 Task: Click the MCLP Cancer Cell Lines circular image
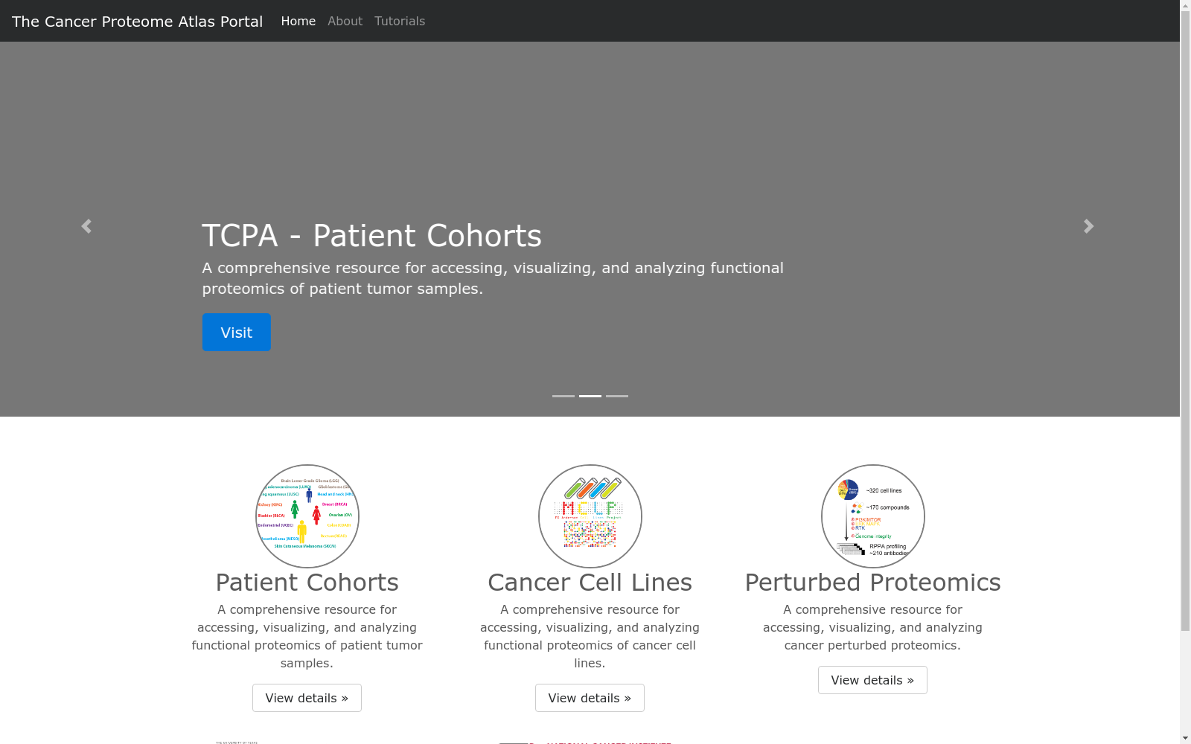(590, 516)
